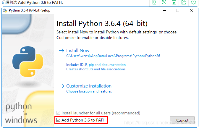This screenshot has height=128, width=199.
Task: Click the mobile view icon in top toolbar
Action: click(154, 2)
